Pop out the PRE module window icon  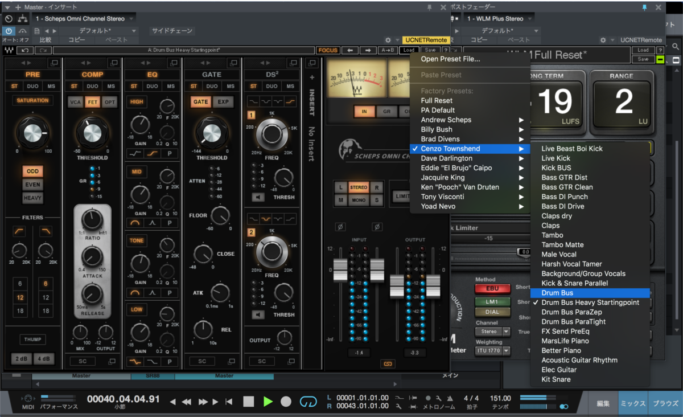pyautogui.click(x=55, y=63)
